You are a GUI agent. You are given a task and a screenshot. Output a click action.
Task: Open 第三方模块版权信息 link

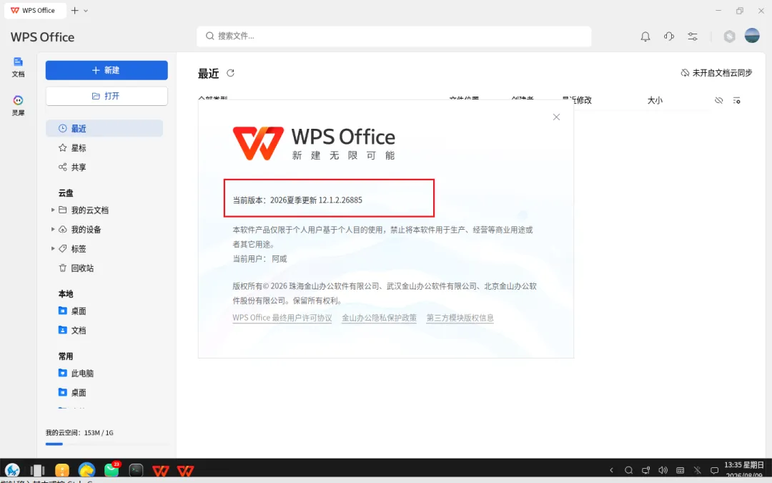460,318
